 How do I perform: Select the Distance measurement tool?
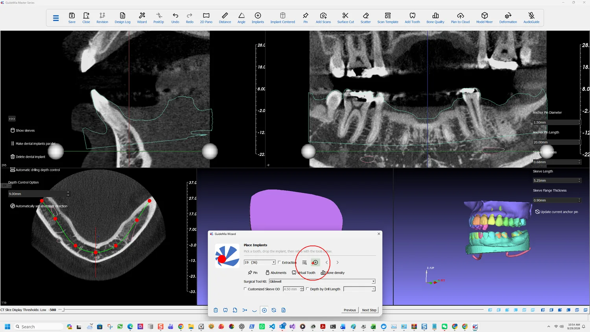click(x=225, y=18)
